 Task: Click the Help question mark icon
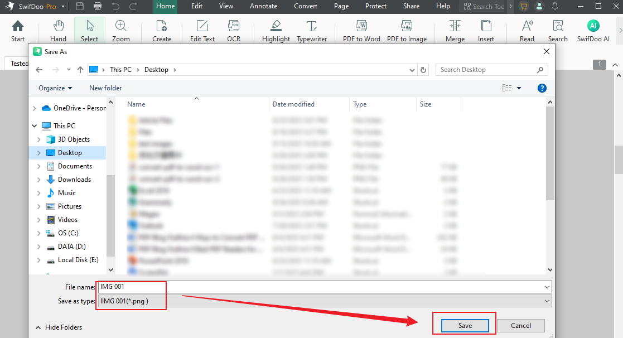[x=542, y=88]
